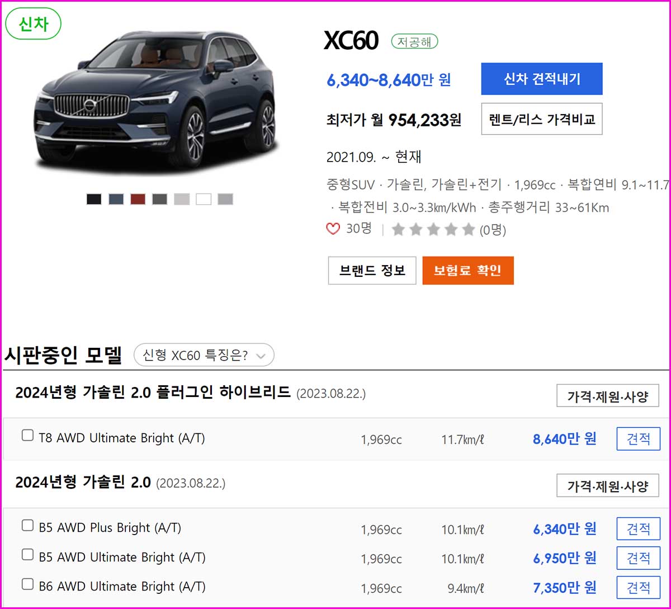Tick the B6 AWD Ultimate Bright checkbox
Viewport: 671px width, 609px height.
[27, 583]
